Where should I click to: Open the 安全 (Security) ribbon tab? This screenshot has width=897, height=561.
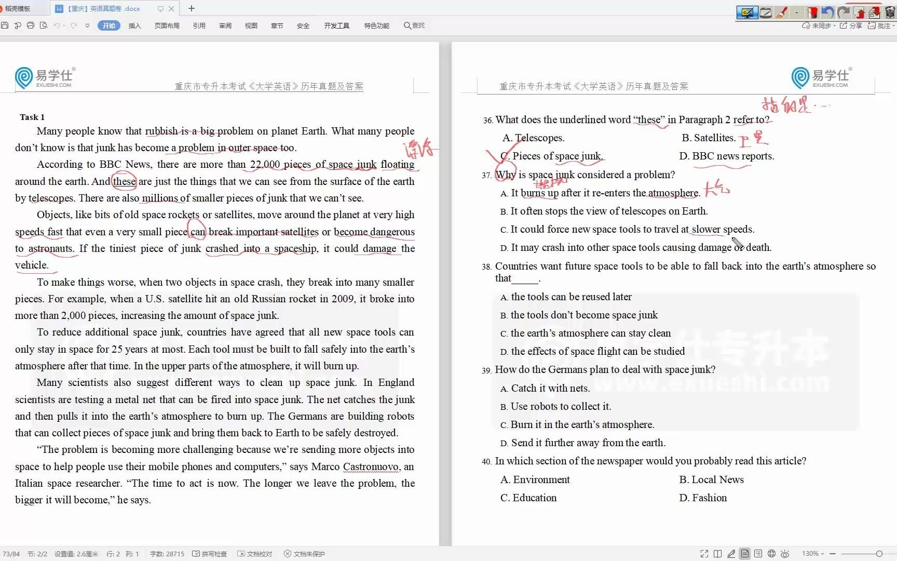coord(303,25)
